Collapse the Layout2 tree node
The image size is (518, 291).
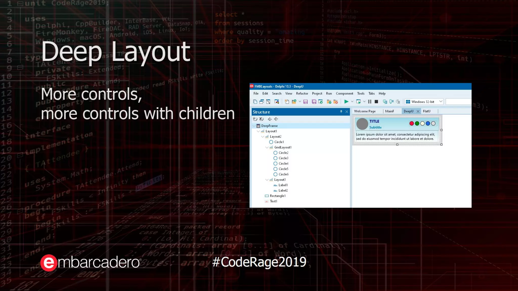(263, 137)
